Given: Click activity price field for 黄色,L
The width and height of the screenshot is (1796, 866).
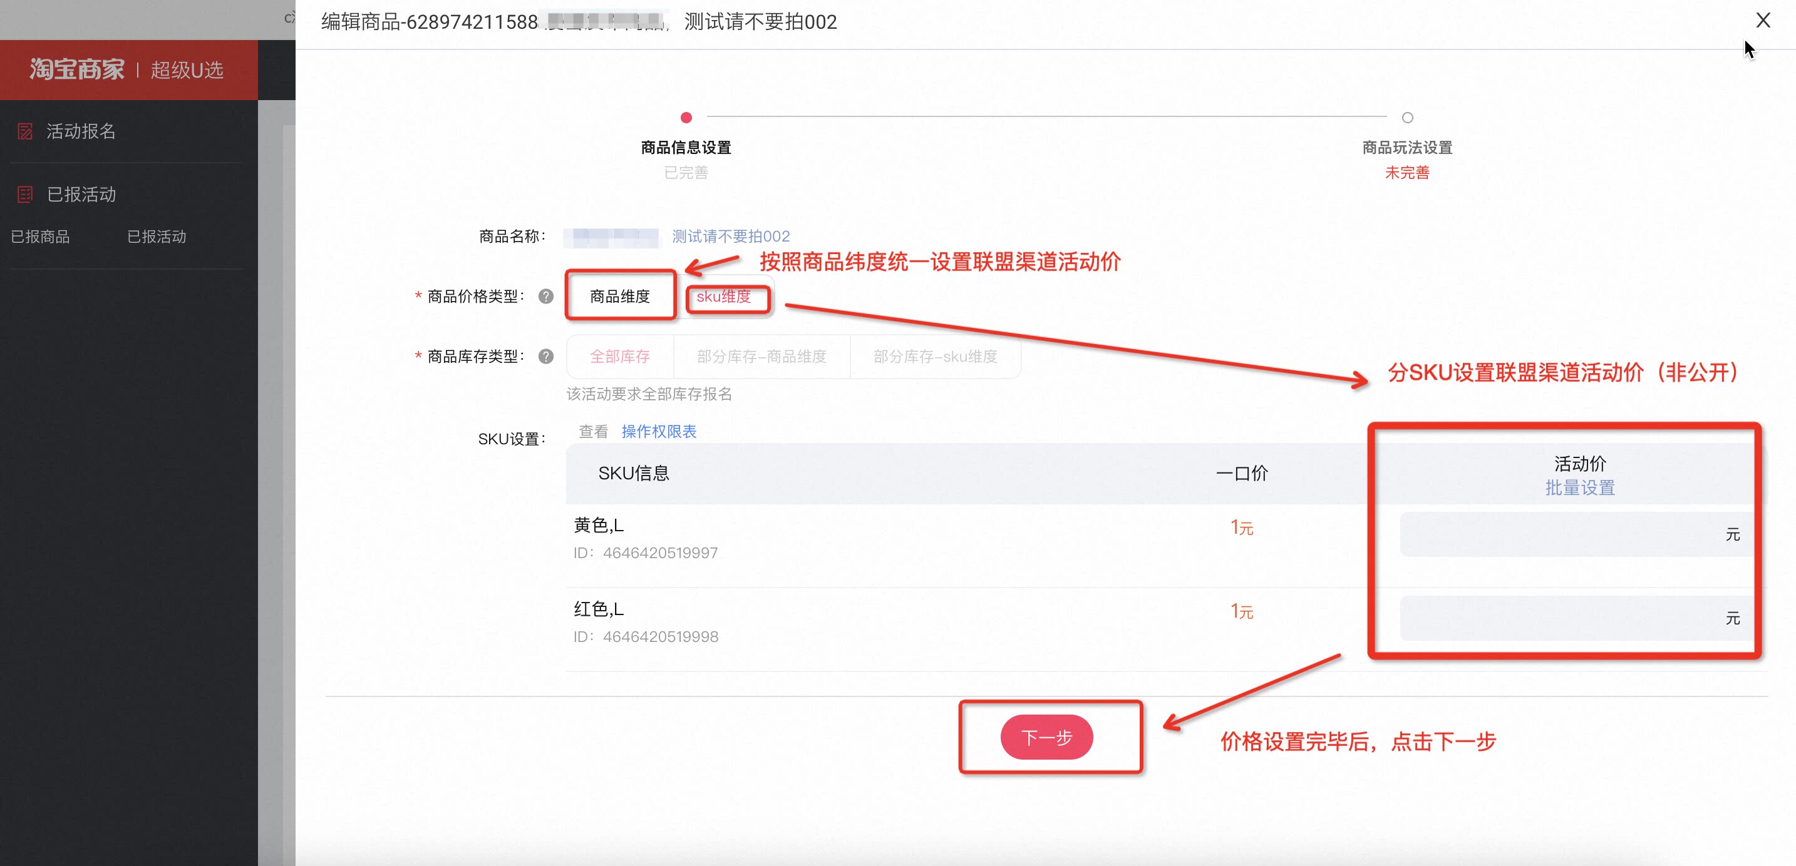Looking at the screenshot, I should (1562, 534).
